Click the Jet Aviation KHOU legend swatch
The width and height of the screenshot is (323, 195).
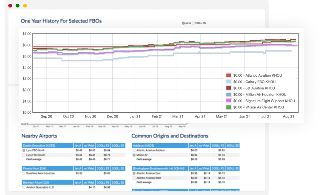pos(229,88)
